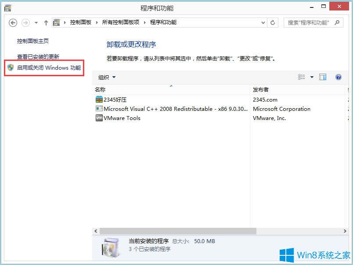Click the VMware Tools icon

(99, 118)
